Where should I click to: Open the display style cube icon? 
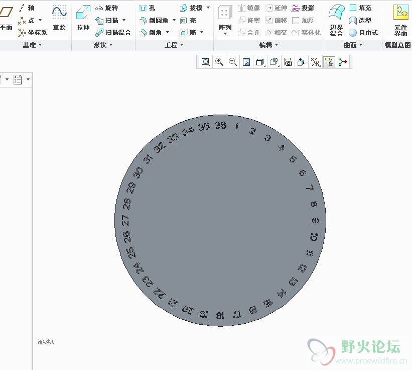[260, 62]
